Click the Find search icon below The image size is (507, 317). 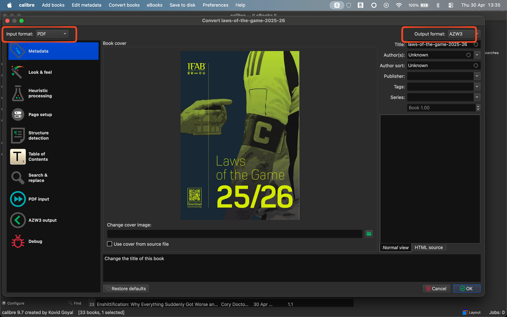click(x=70, y=303)
